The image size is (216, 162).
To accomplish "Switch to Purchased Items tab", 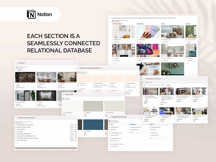I will tap(28, 122).
